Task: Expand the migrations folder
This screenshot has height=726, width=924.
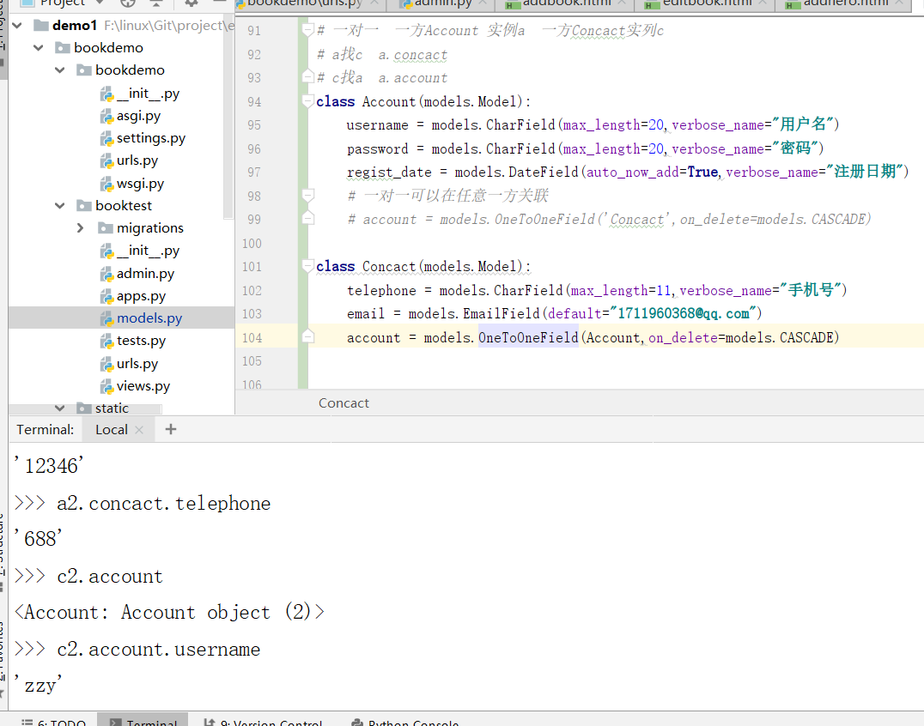Action: pyautogui.click(x=81, y=228)
